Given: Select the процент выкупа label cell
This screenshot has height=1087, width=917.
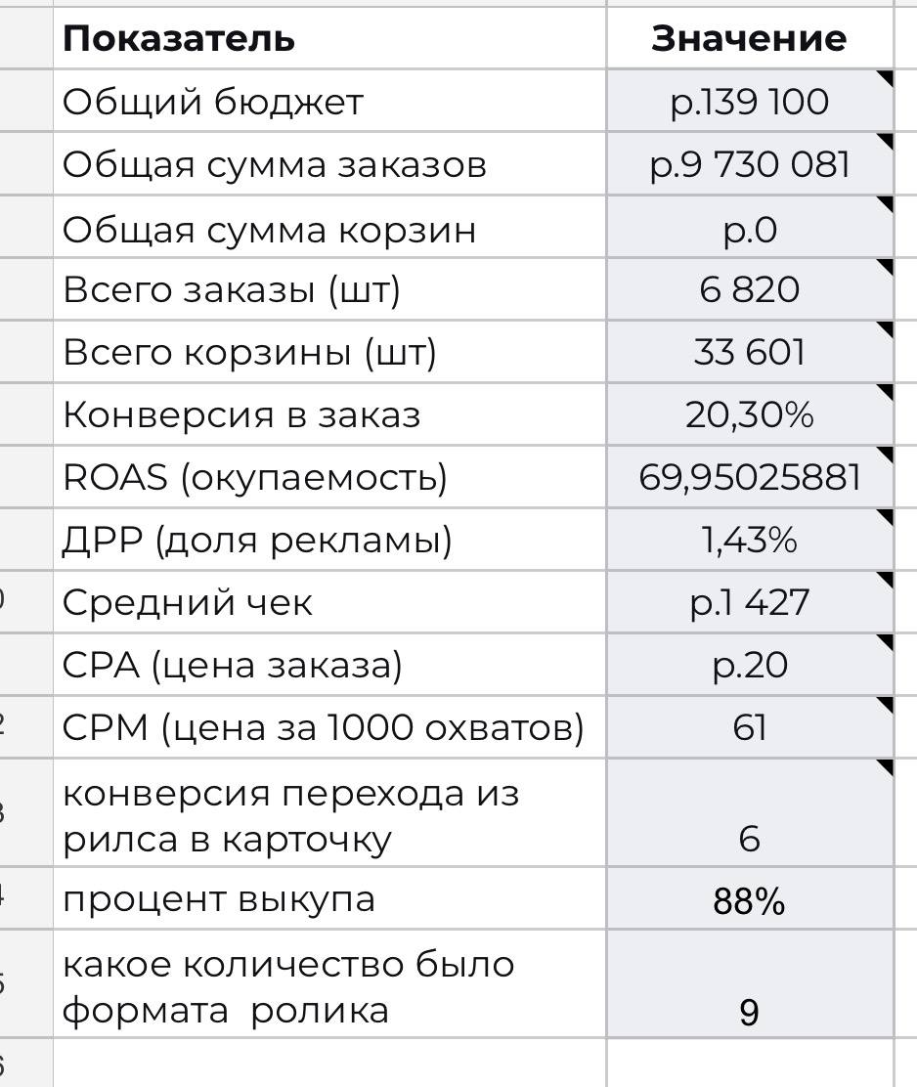Looking at the screenshot, I should point(329,898).
